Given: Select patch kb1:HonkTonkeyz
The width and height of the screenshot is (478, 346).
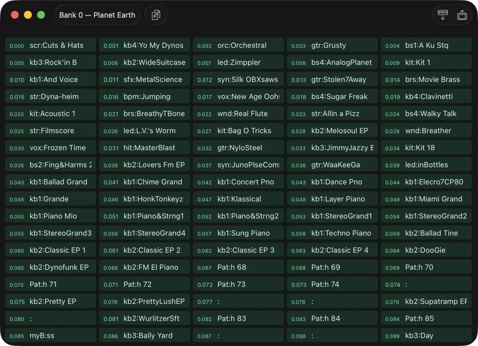Looking at the screenshot, I should (x=145, y=199).
